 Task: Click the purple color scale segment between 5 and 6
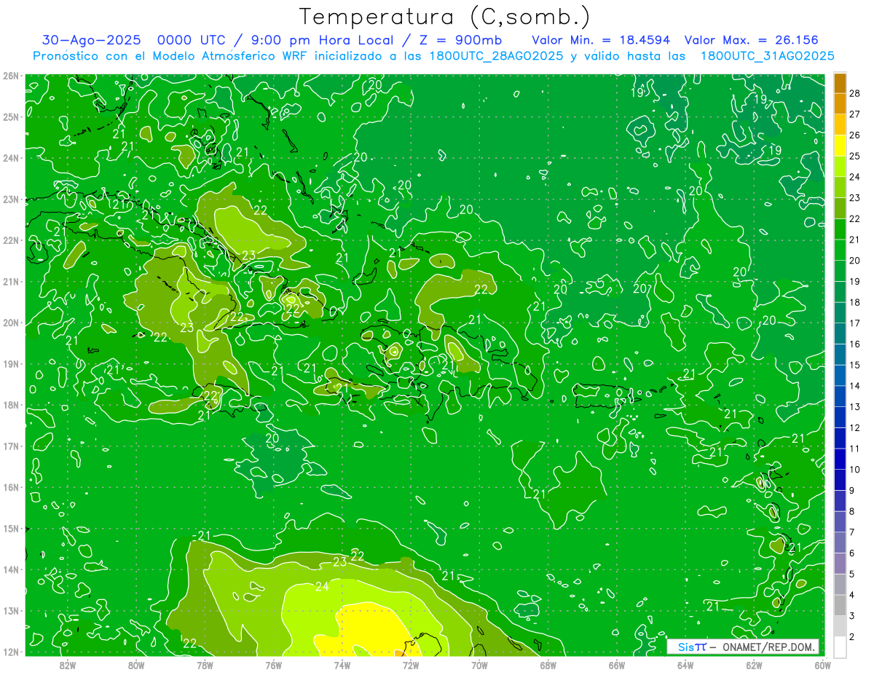pos(840,564)
